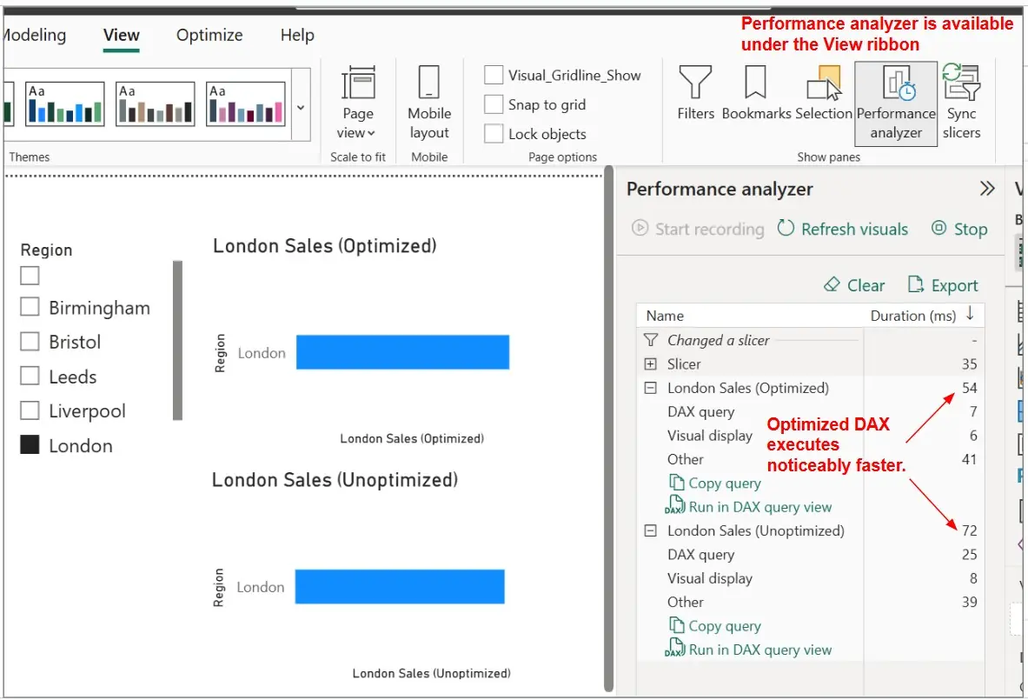Check the Lock objects option
The width and height of the screenshot is (1028, 700).
(494, 134)
